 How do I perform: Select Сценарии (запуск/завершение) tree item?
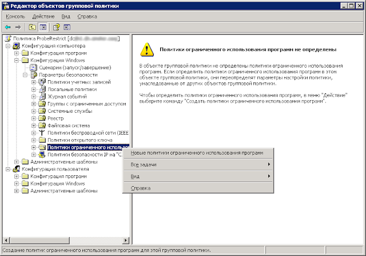tap(75, 68)
